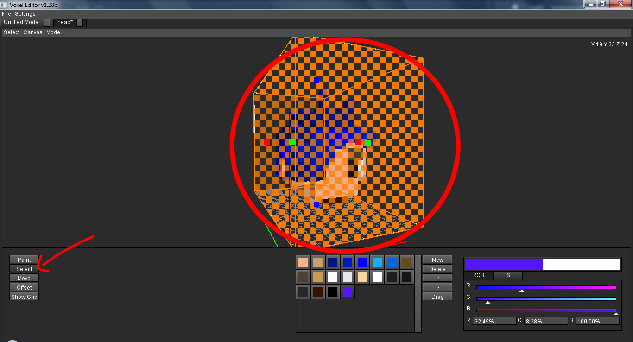Image resolution: width=633 pixels, height=342 pixels.
Task: Pick the peach skin-tone palette swatch
Action: click(303, 262)
